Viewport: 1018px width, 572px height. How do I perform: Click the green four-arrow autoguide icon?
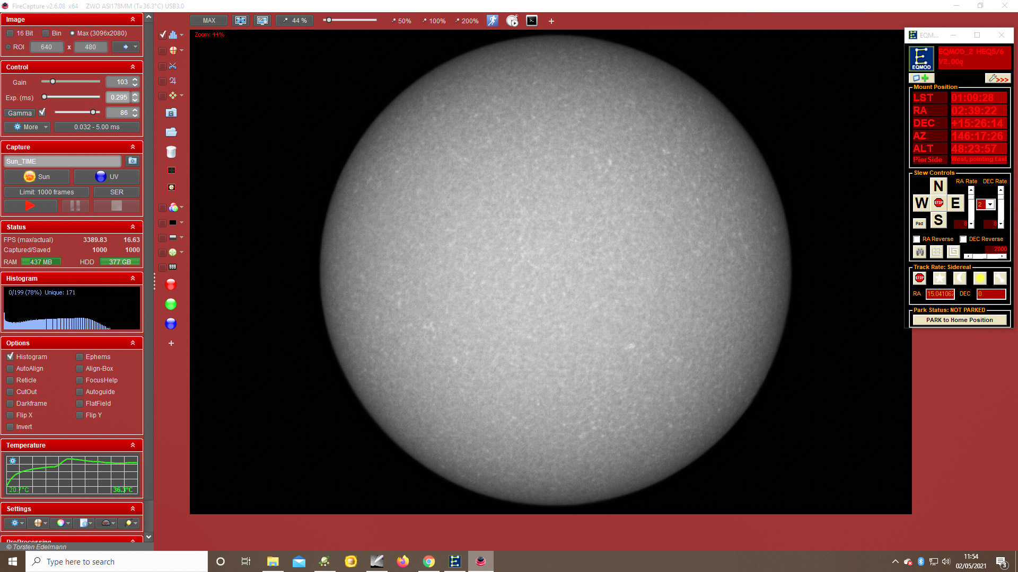[x=173, y=96]
